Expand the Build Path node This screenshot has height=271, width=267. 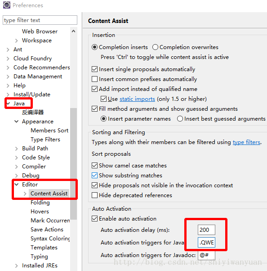(x=16, y=149)
